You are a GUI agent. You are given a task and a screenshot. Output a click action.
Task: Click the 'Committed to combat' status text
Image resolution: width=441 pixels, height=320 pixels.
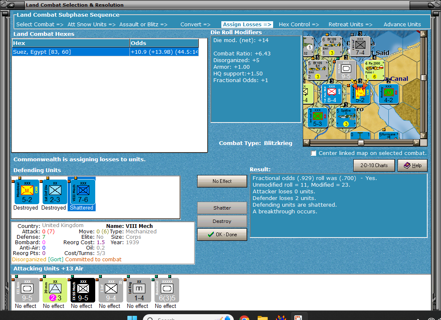click(94, 259)
